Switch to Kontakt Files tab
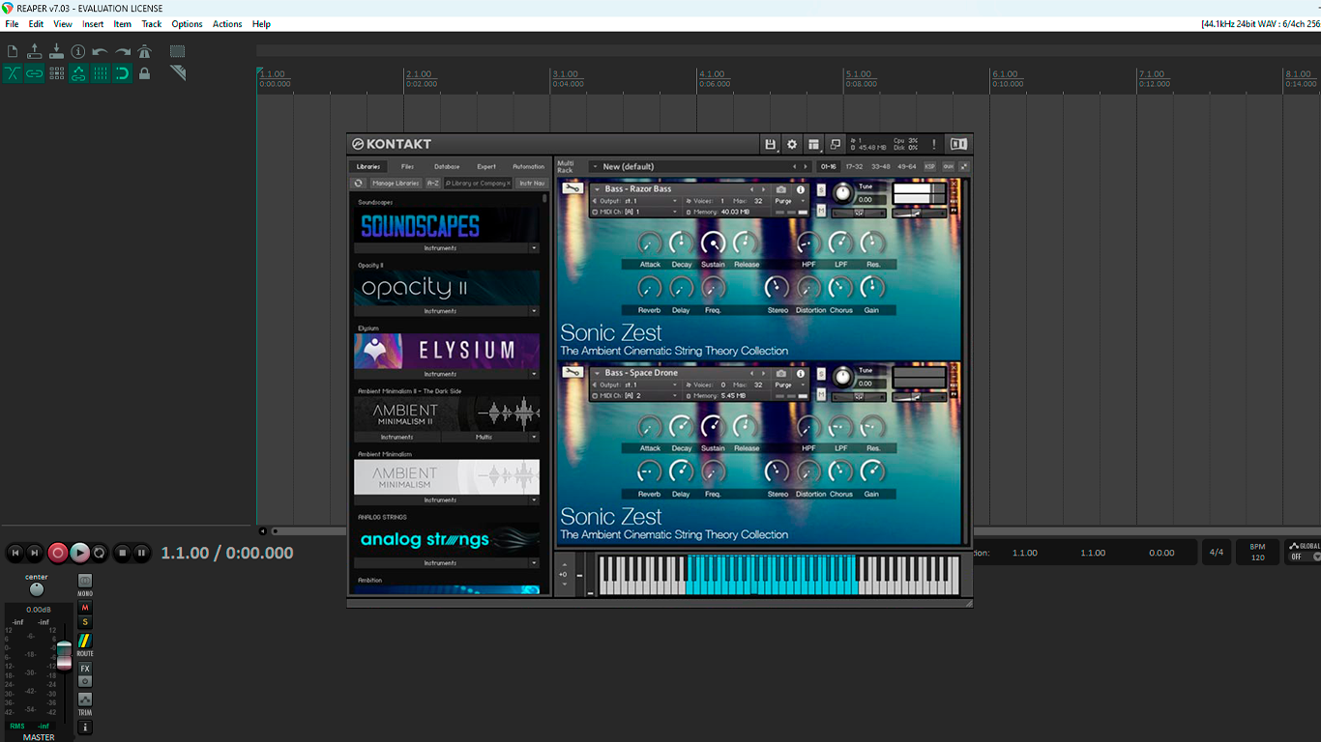The height and width of the screenshot is (742, 1321). (x=407, y=166)
